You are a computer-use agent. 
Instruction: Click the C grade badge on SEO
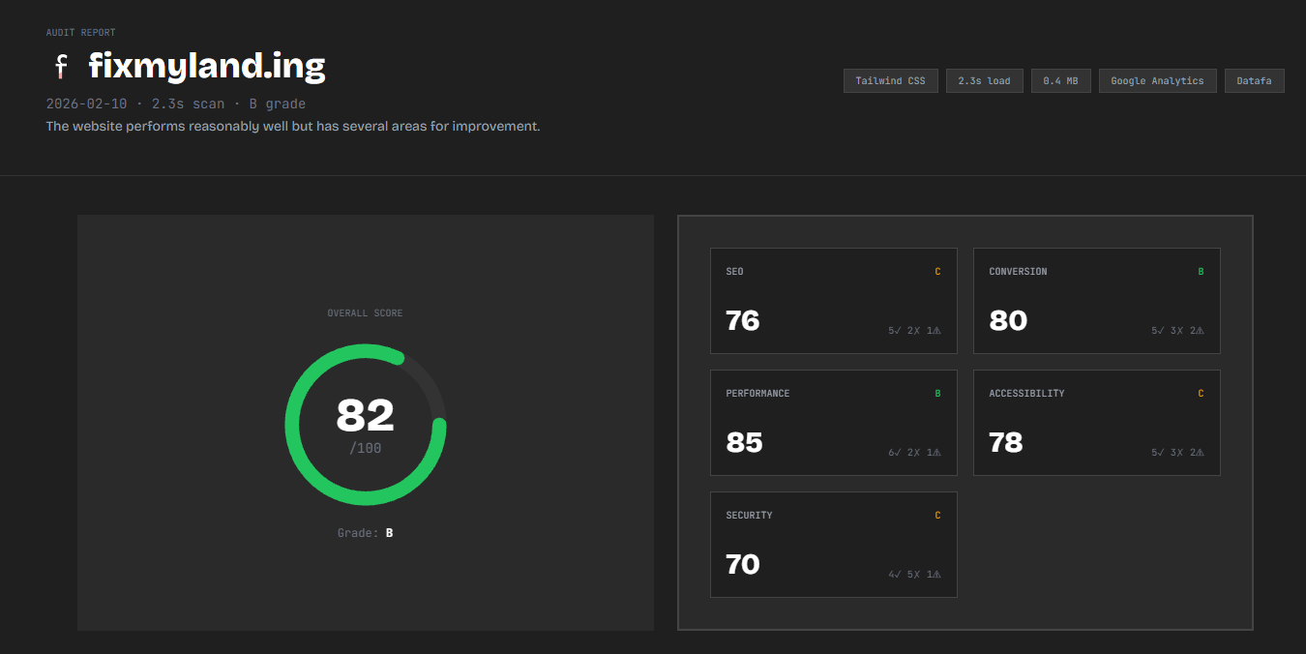click(937, 272)
